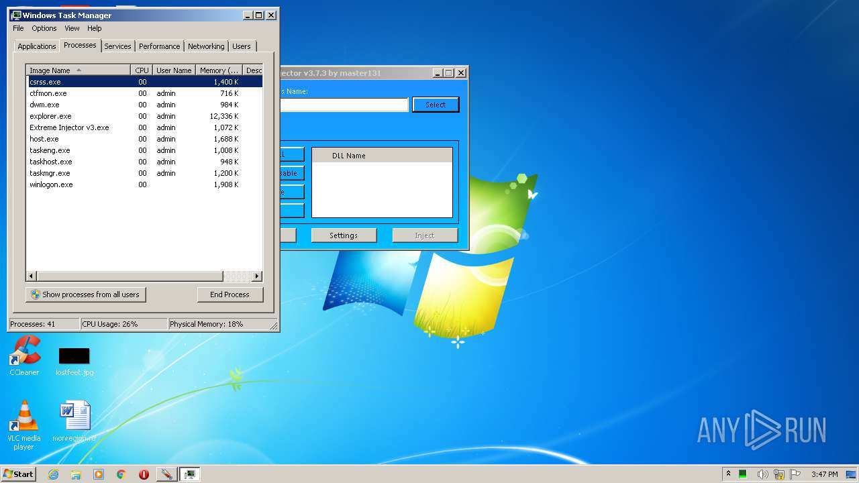Click the left arrow of process list scrollbar
The width and height of the screenshot is (859, 483).
pos(32,276)
